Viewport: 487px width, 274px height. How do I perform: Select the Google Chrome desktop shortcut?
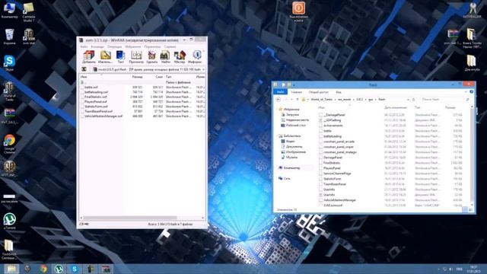click(9, 144)
